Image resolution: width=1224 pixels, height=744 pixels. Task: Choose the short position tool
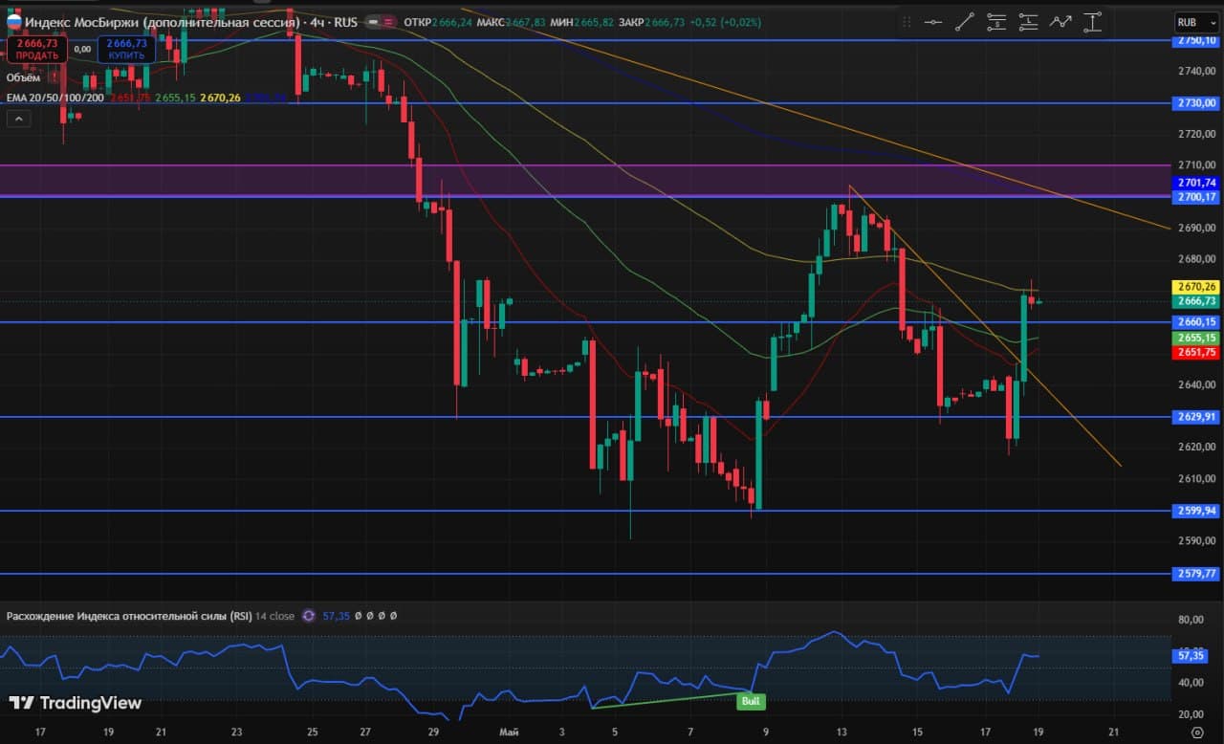coord(996,22)
